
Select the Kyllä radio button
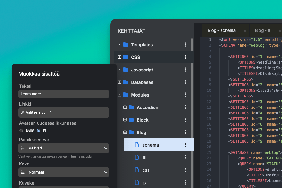[21, 131]
